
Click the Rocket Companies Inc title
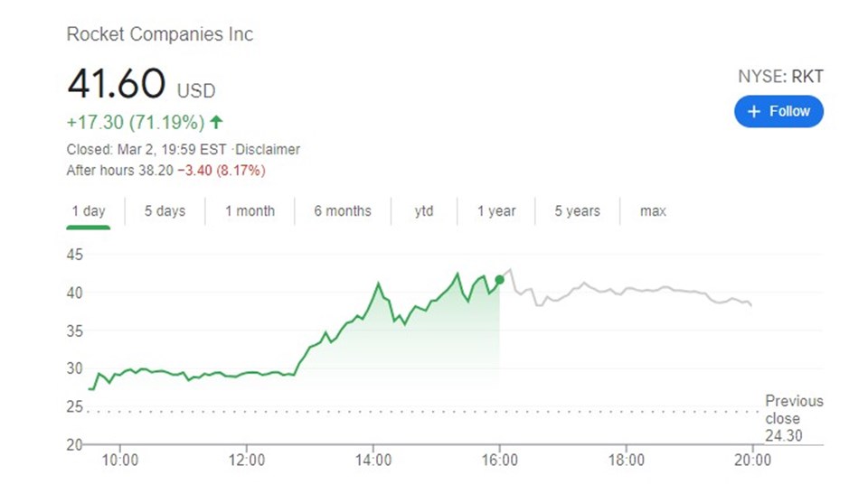tap(160, 35)
